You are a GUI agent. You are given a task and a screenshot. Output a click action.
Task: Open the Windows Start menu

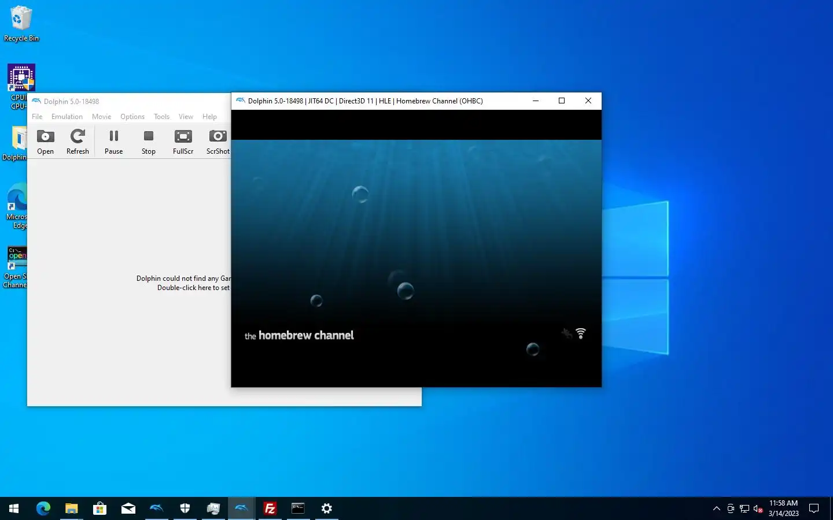click(x=14, y=508)
